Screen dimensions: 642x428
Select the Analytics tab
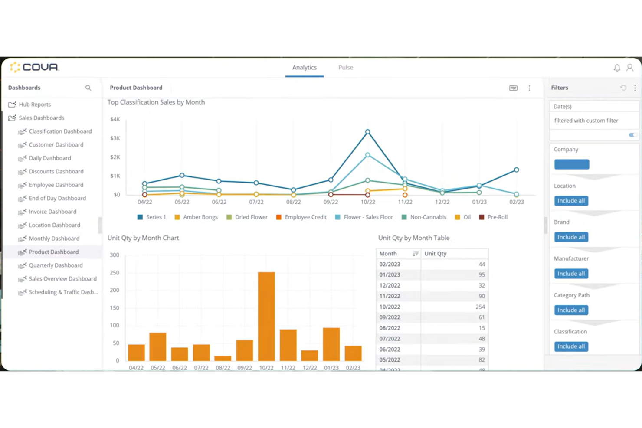tap(305, 68)
